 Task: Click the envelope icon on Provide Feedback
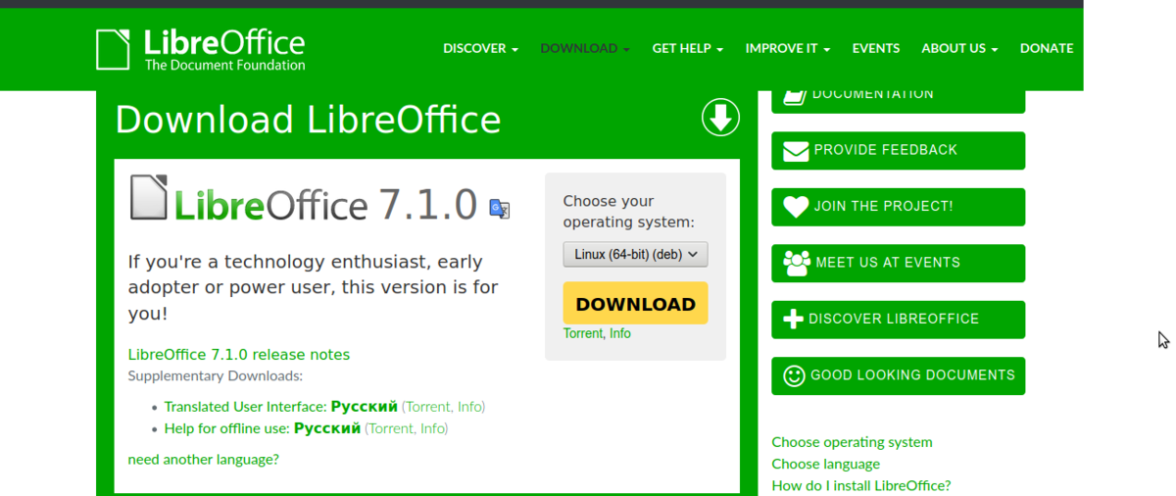(796, 151)
